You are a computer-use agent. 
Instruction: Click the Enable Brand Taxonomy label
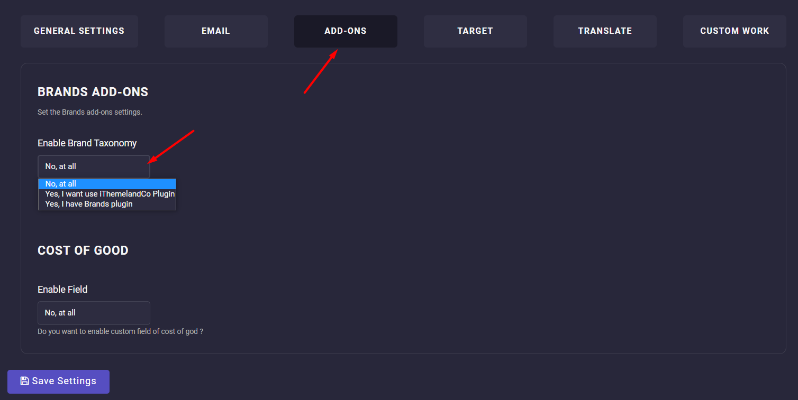point(87,143)
